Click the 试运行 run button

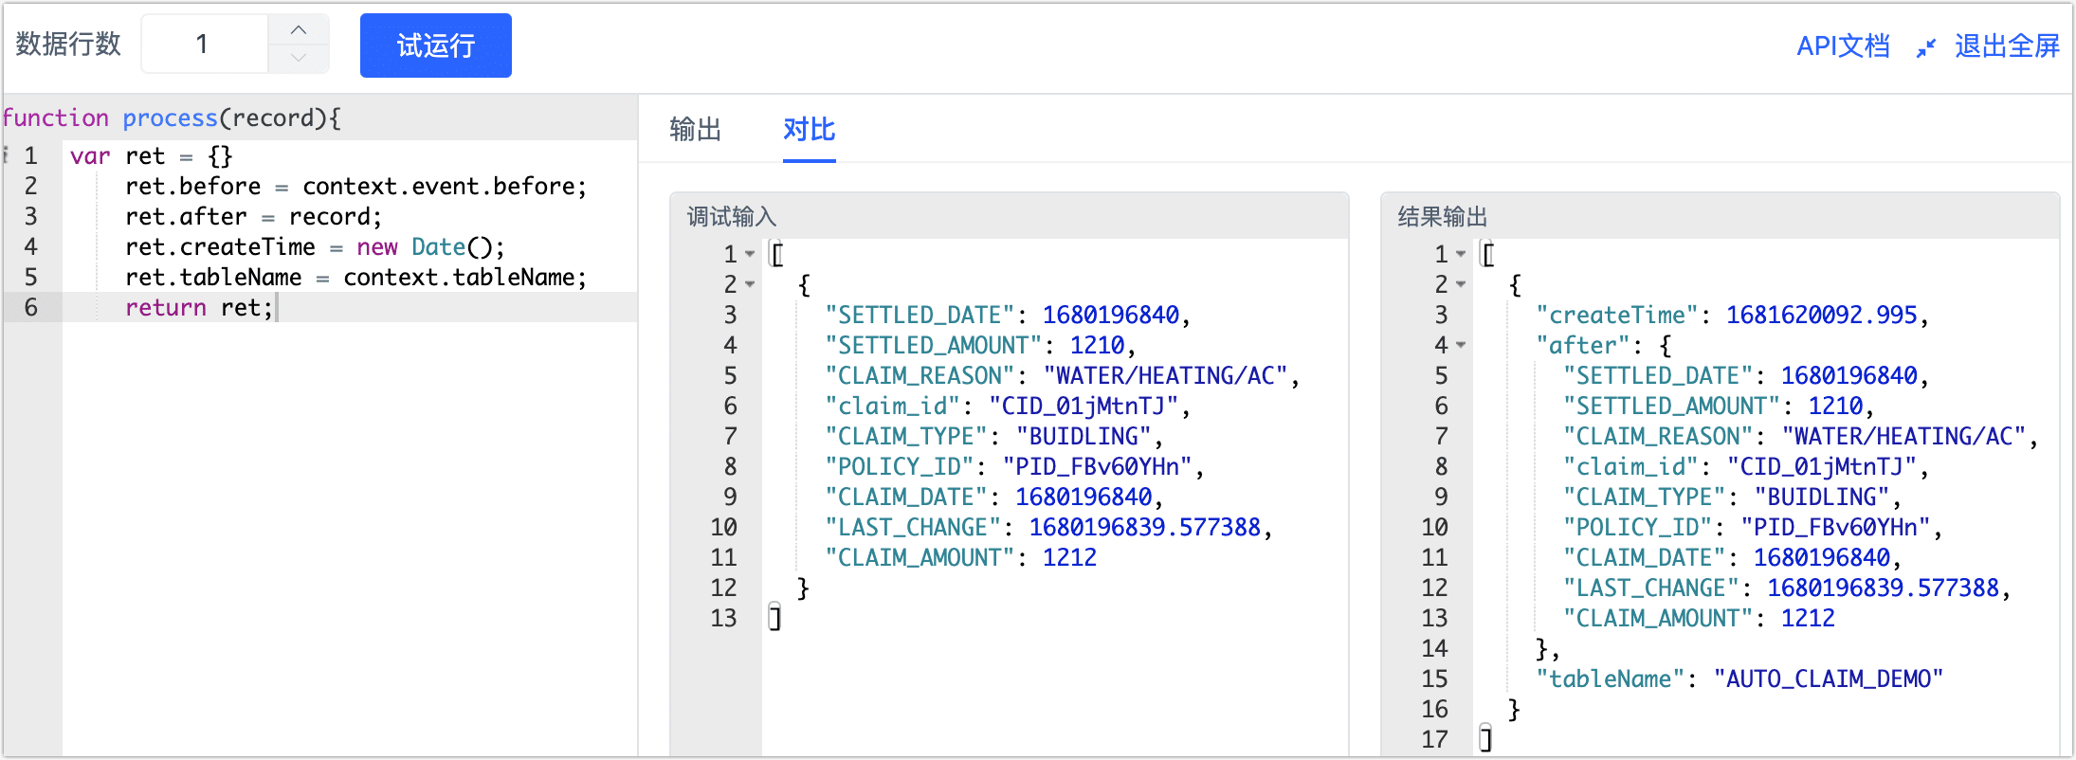435,45
